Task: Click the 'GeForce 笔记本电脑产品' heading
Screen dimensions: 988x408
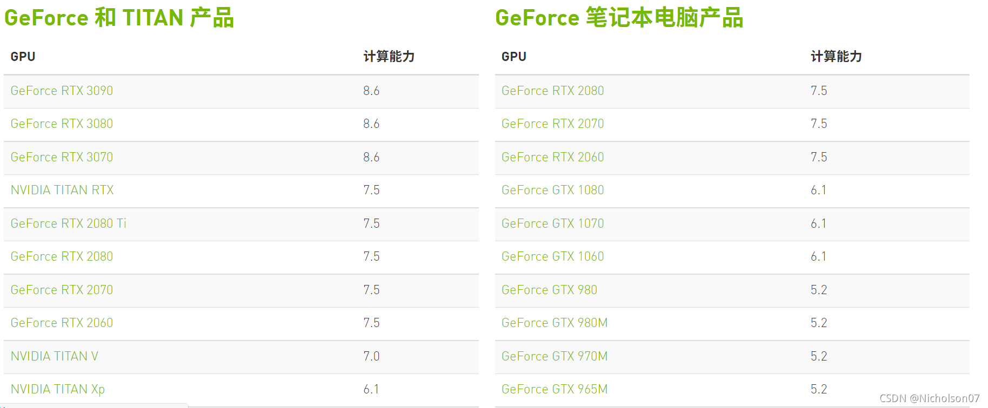Action: 619,18
